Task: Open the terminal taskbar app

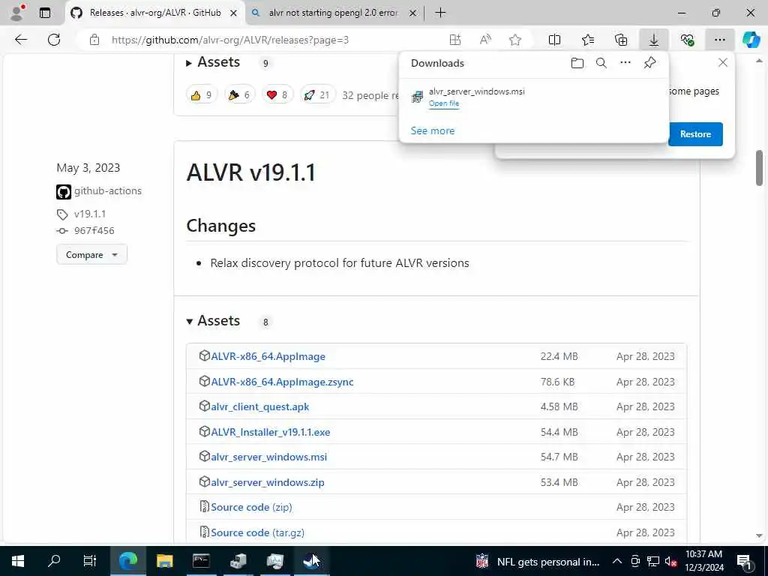Action: coord(201,561)
